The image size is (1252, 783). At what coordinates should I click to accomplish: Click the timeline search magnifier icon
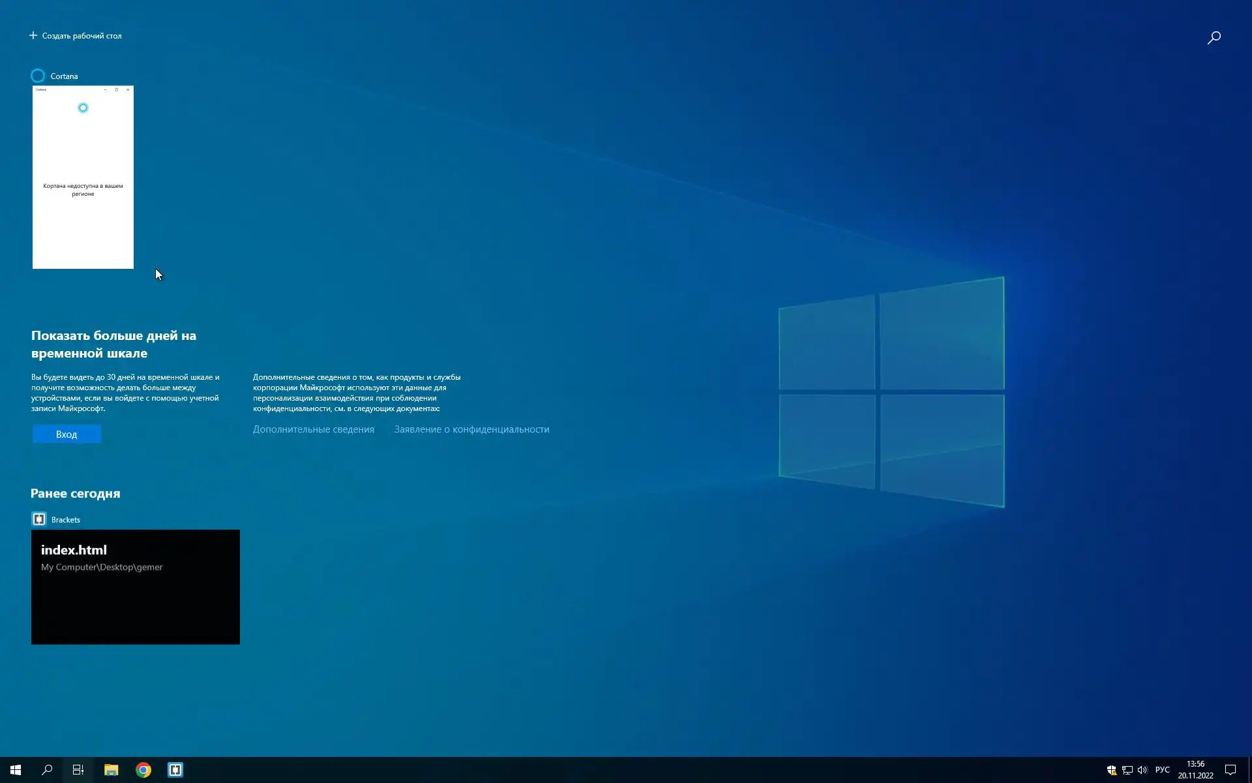click(1214, 38)
